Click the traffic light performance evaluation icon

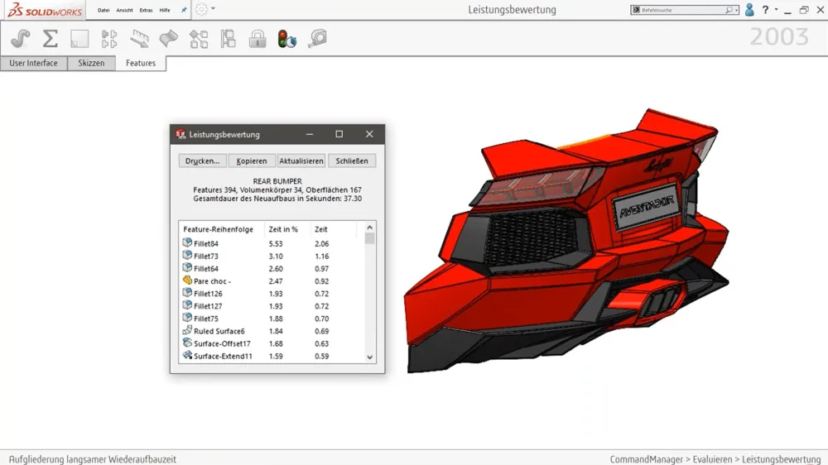[286, 39]
